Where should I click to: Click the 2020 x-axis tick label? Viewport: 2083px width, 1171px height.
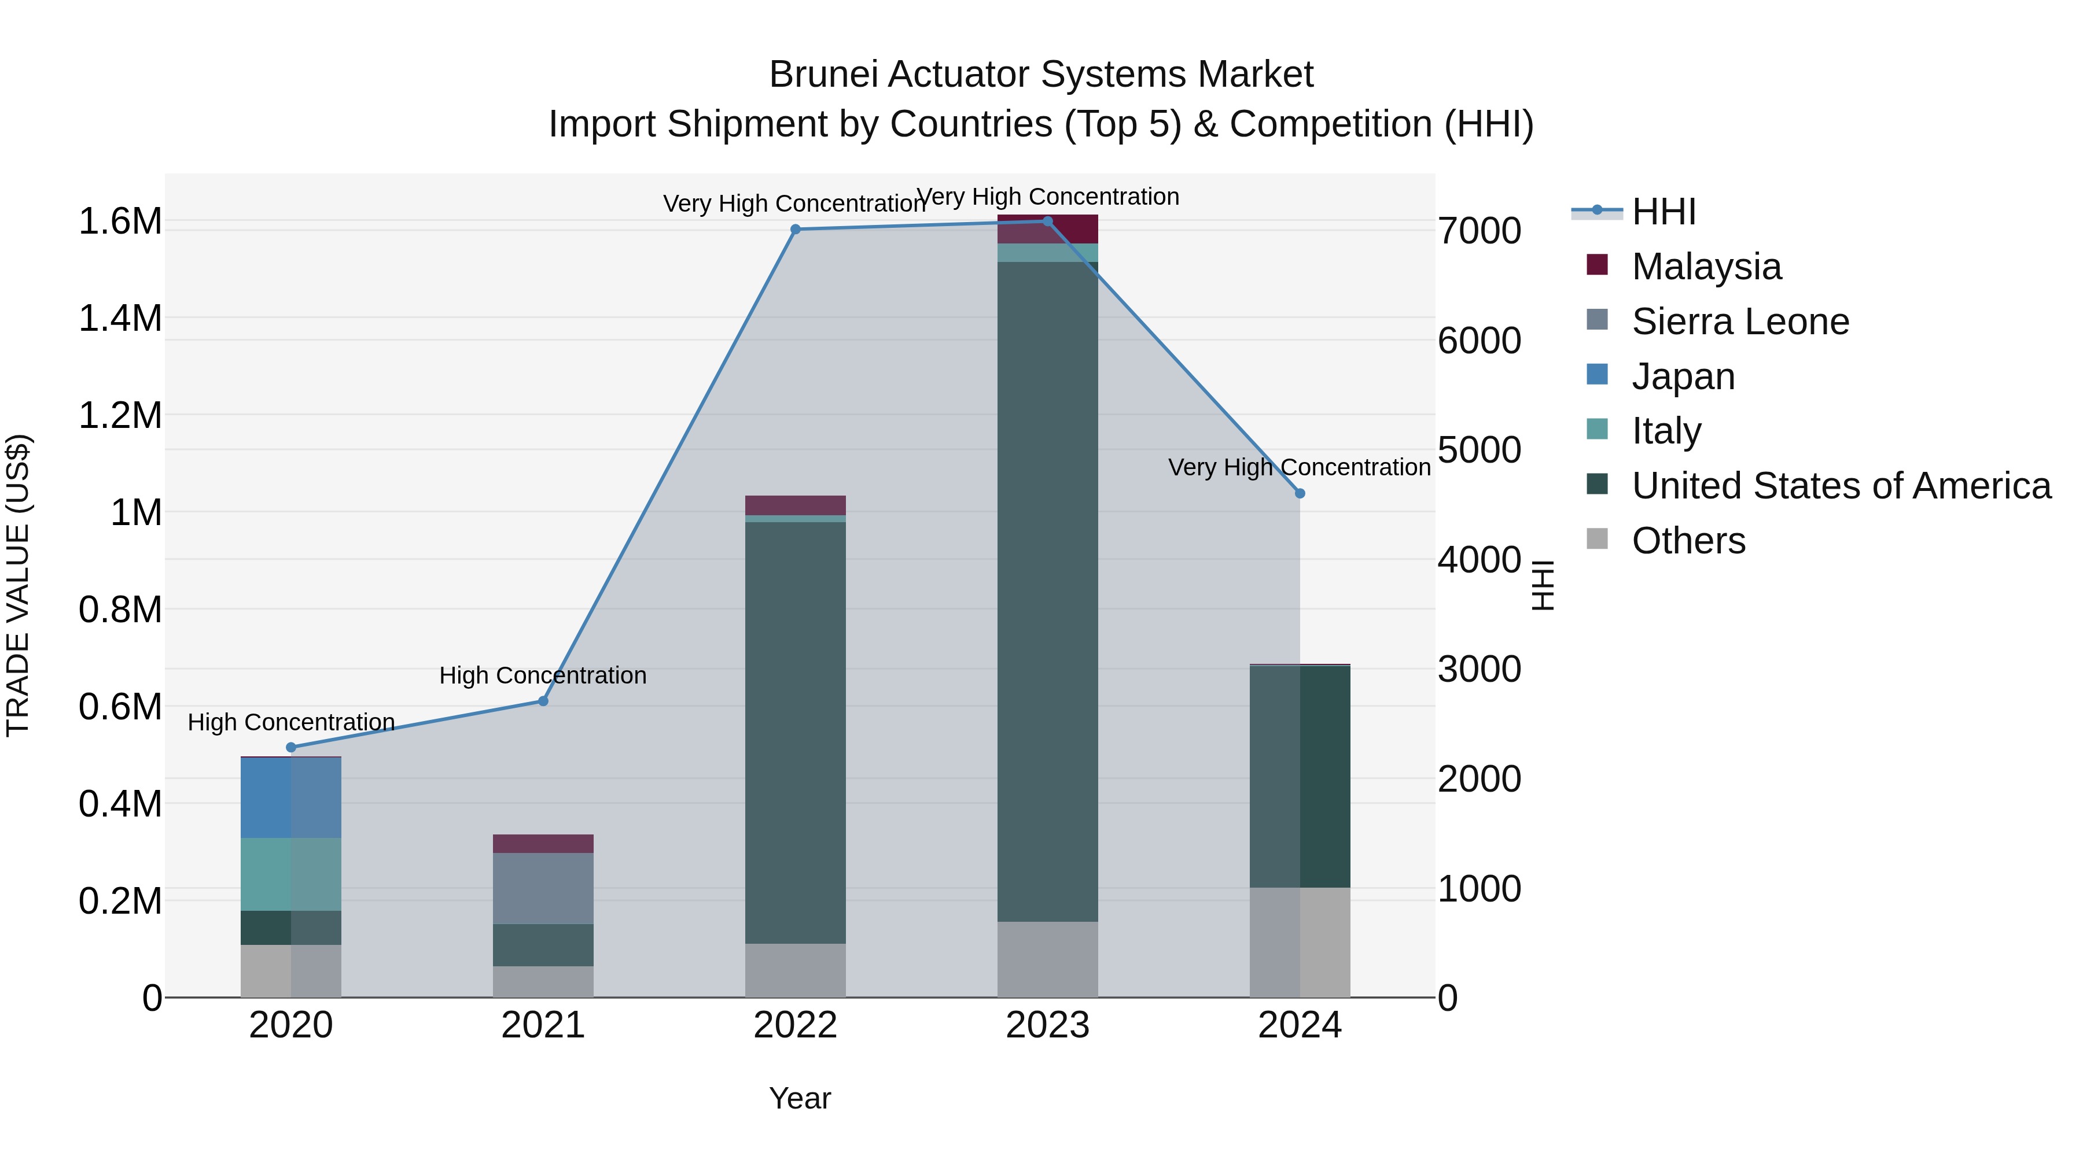click(x=291, y=1025)
